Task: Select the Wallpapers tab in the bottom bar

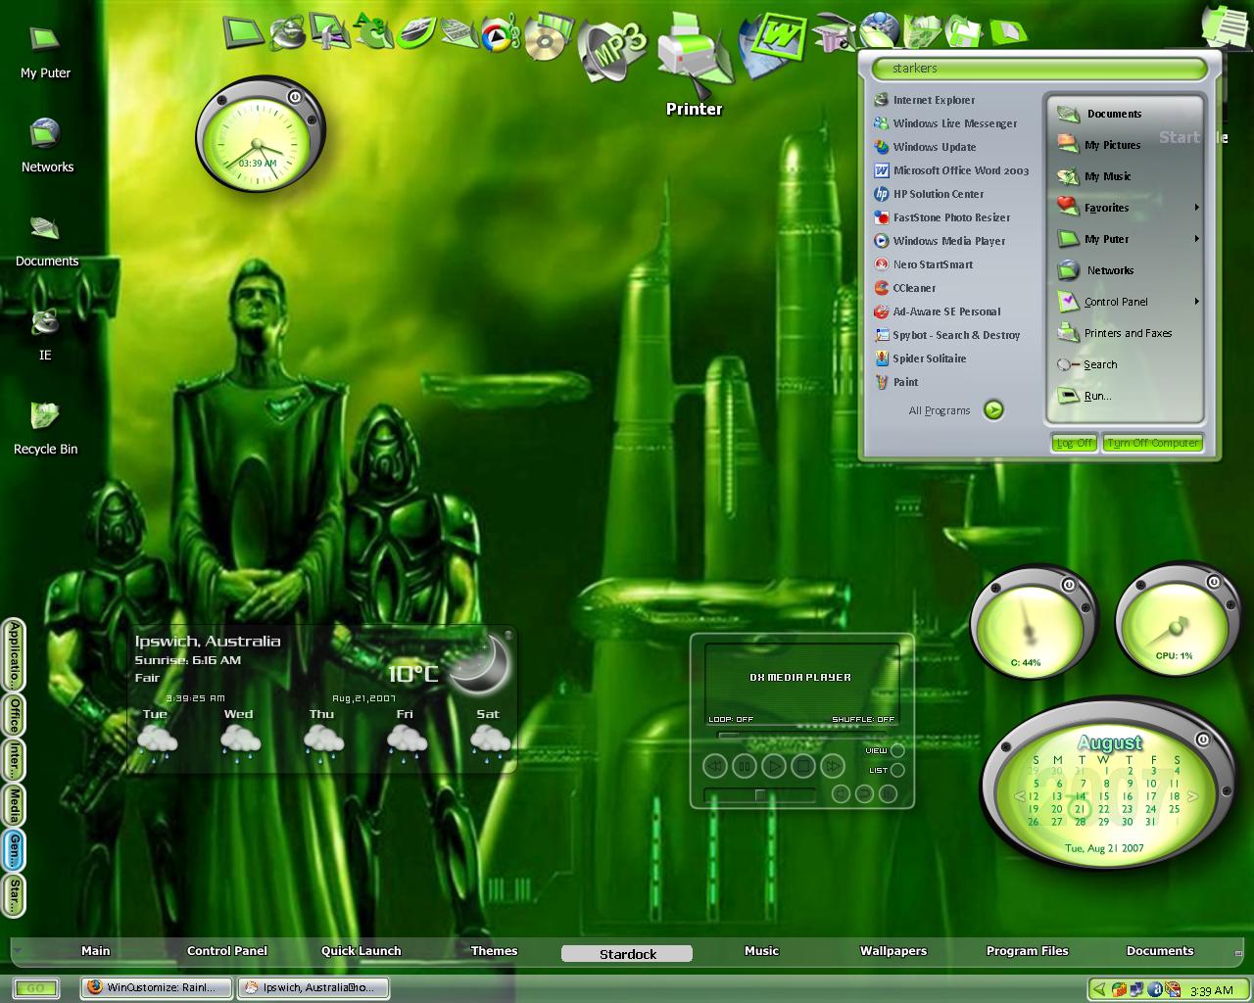Action: (x=892, y=951)
